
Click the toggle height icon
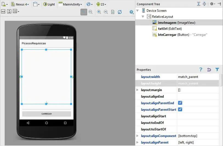point(9,11)
